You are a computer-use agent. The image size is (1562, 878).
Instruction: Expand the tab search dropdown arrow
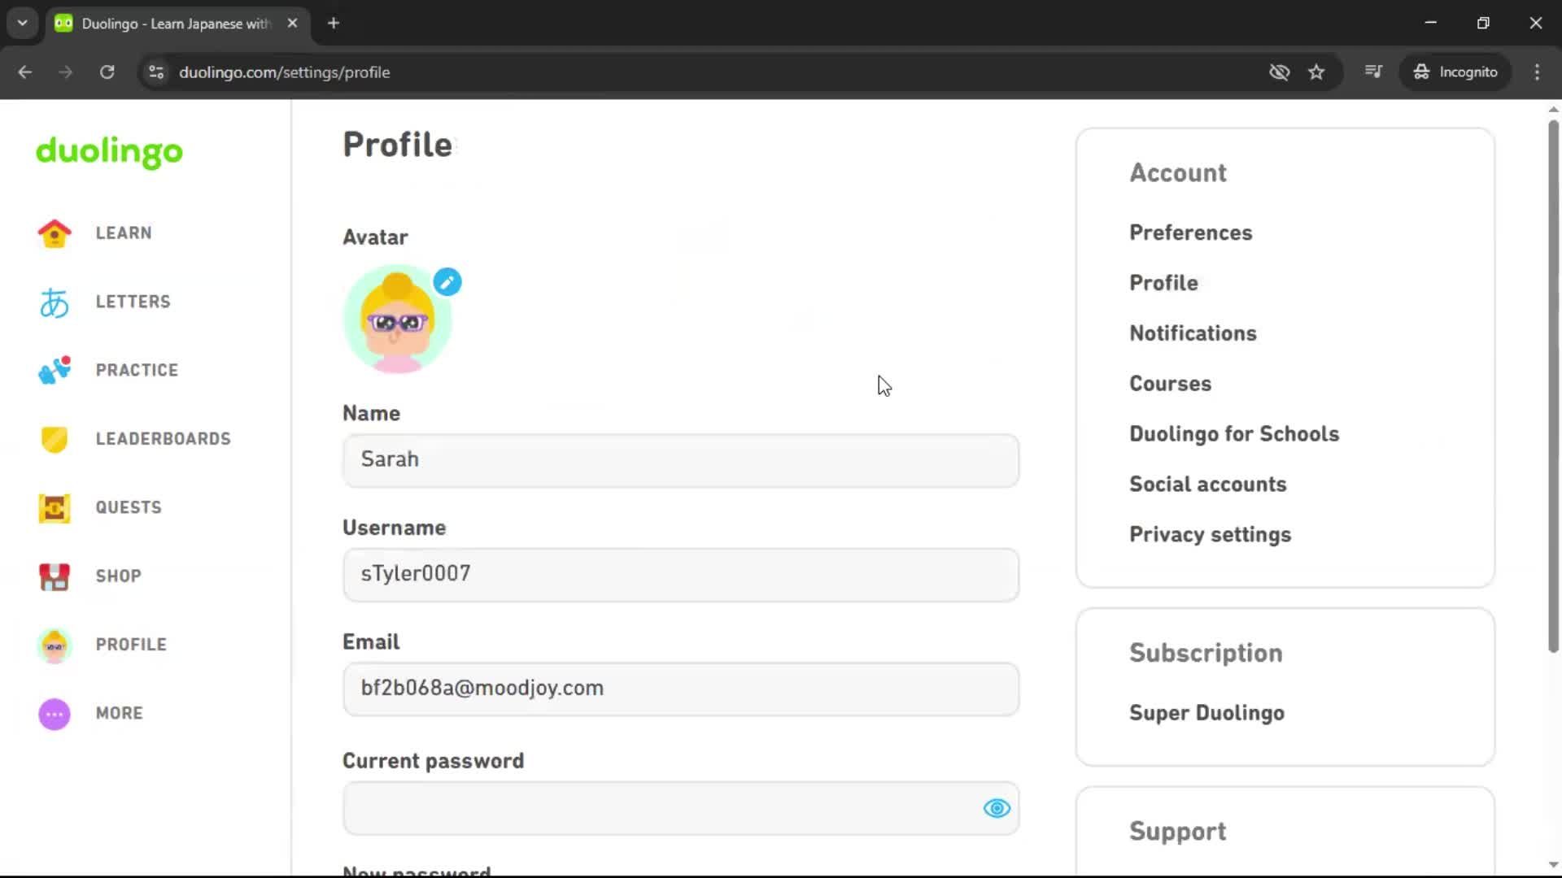click(22, 23)
